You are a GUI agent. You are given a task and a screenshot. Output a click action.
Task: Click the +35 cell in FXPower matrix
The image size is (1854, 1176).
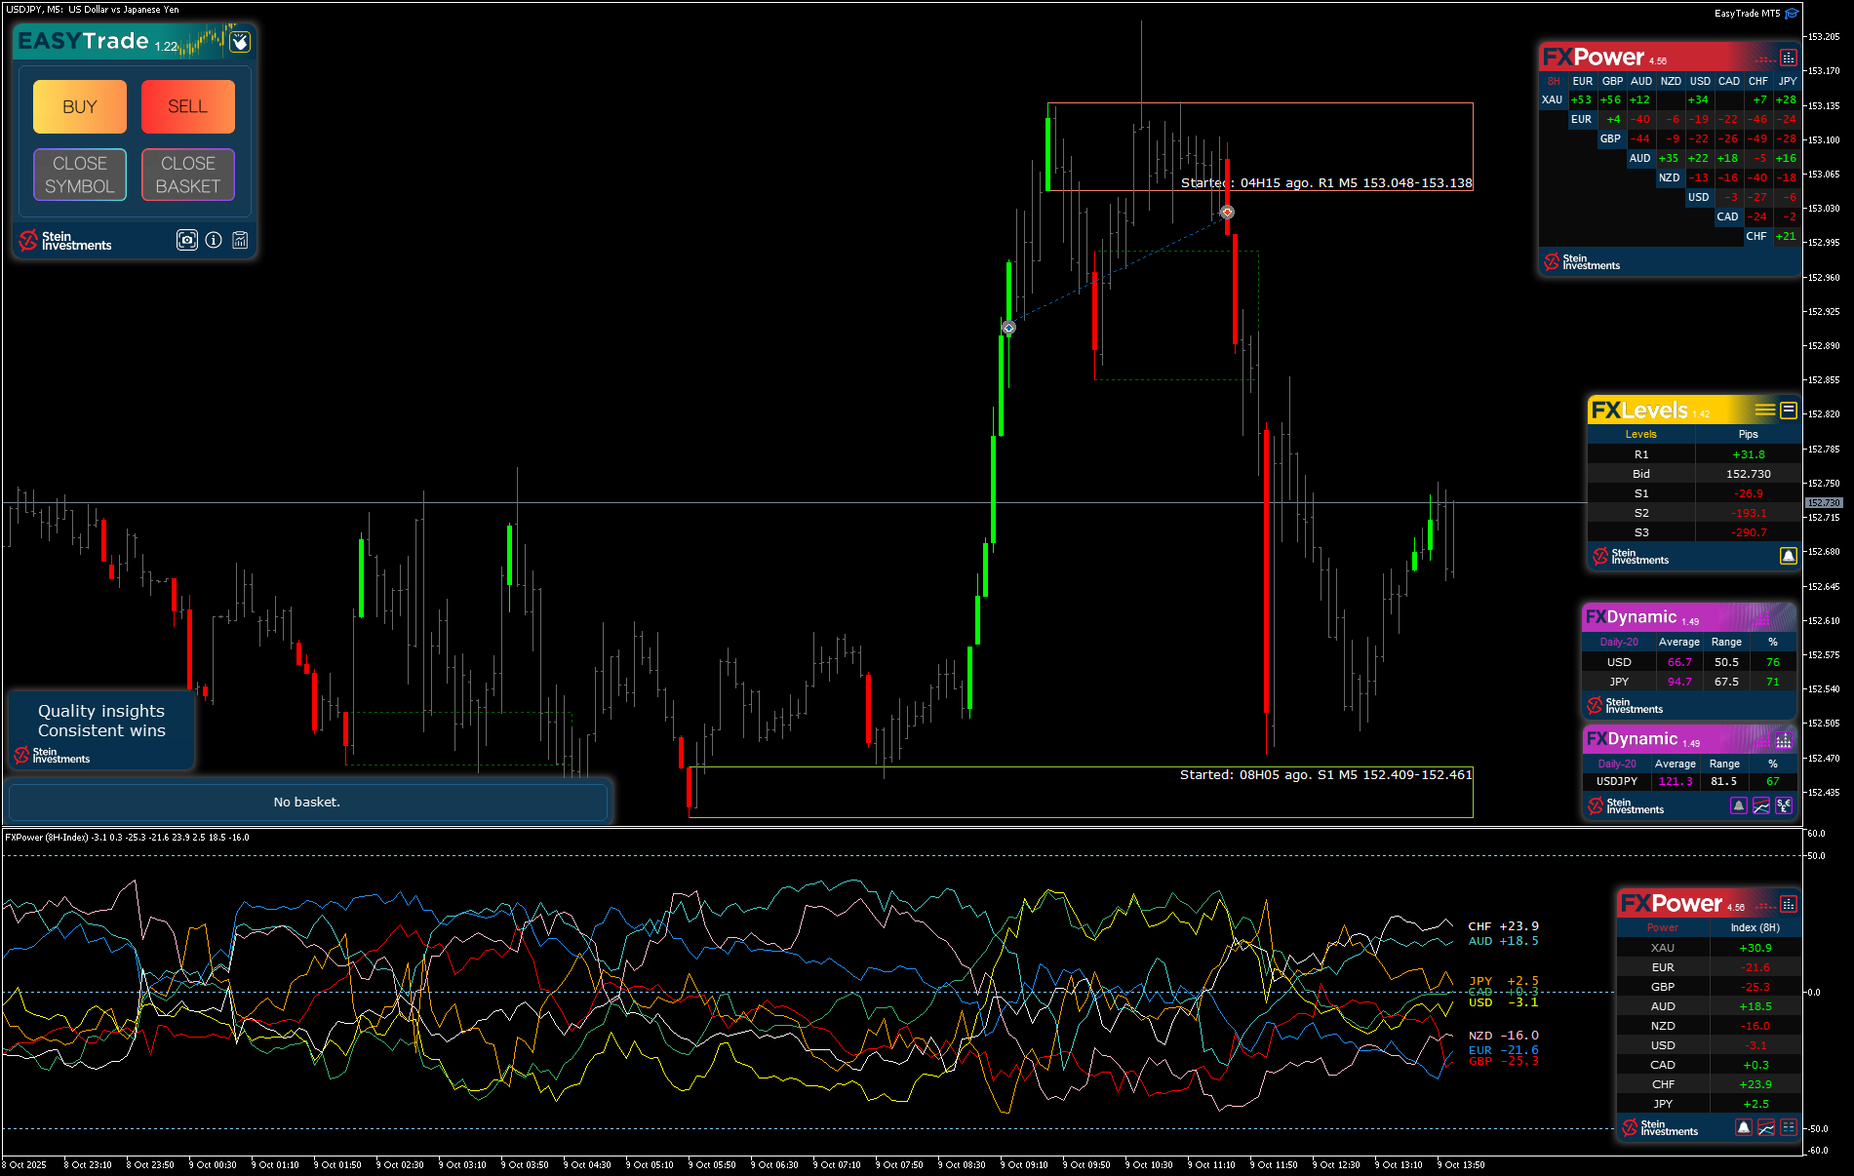(1669, 159)
